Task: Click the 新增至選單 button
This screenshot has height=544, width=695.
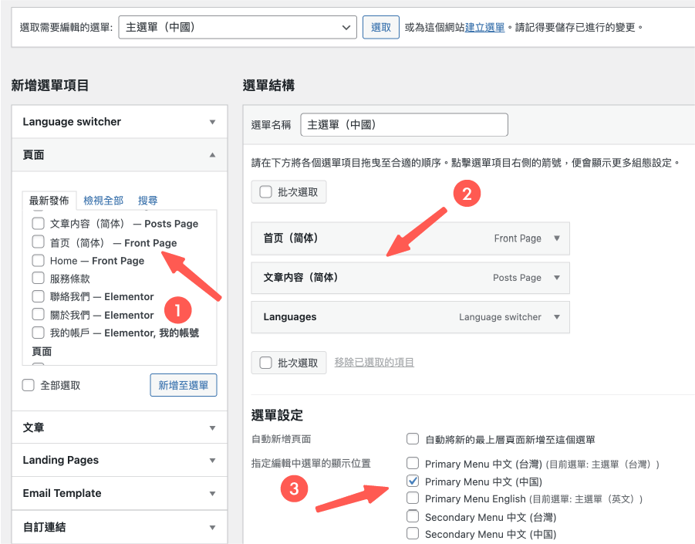Action: 183,385
